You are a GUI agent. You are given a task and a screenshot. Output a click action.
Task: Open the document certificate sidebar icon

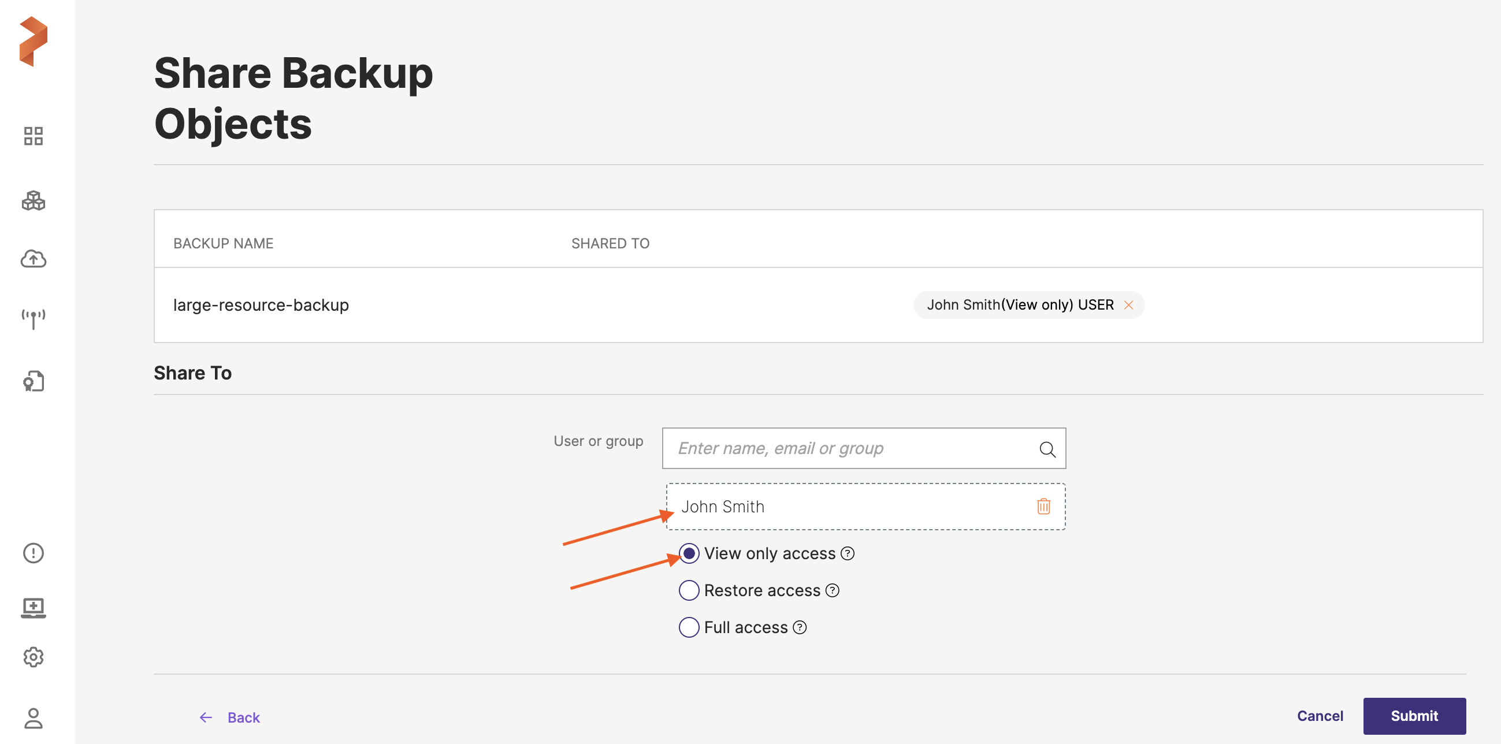point(33,381)
